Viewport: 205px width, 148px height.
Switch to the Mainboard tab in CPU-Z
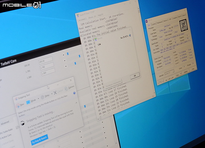click(160, 22)
